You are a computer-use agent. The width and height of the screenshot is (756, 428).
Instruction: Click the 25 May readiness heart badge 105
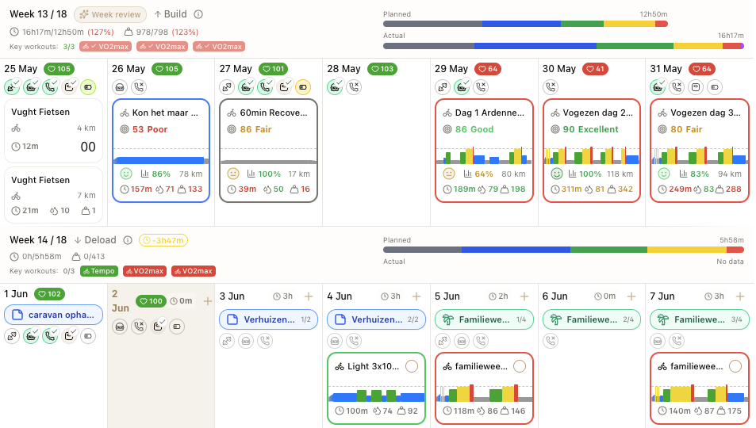[x=59, y=69]
